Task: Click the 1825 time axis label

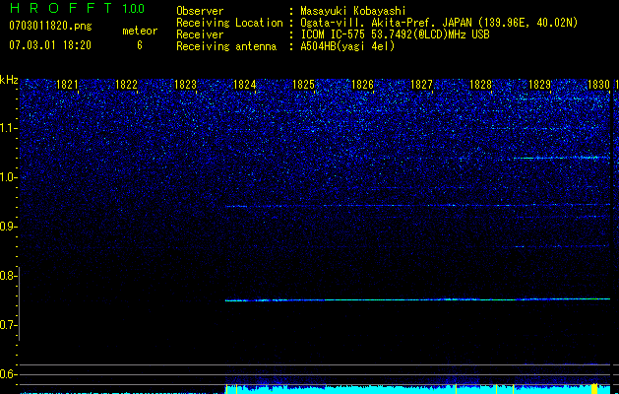Action: pos(303,85)
